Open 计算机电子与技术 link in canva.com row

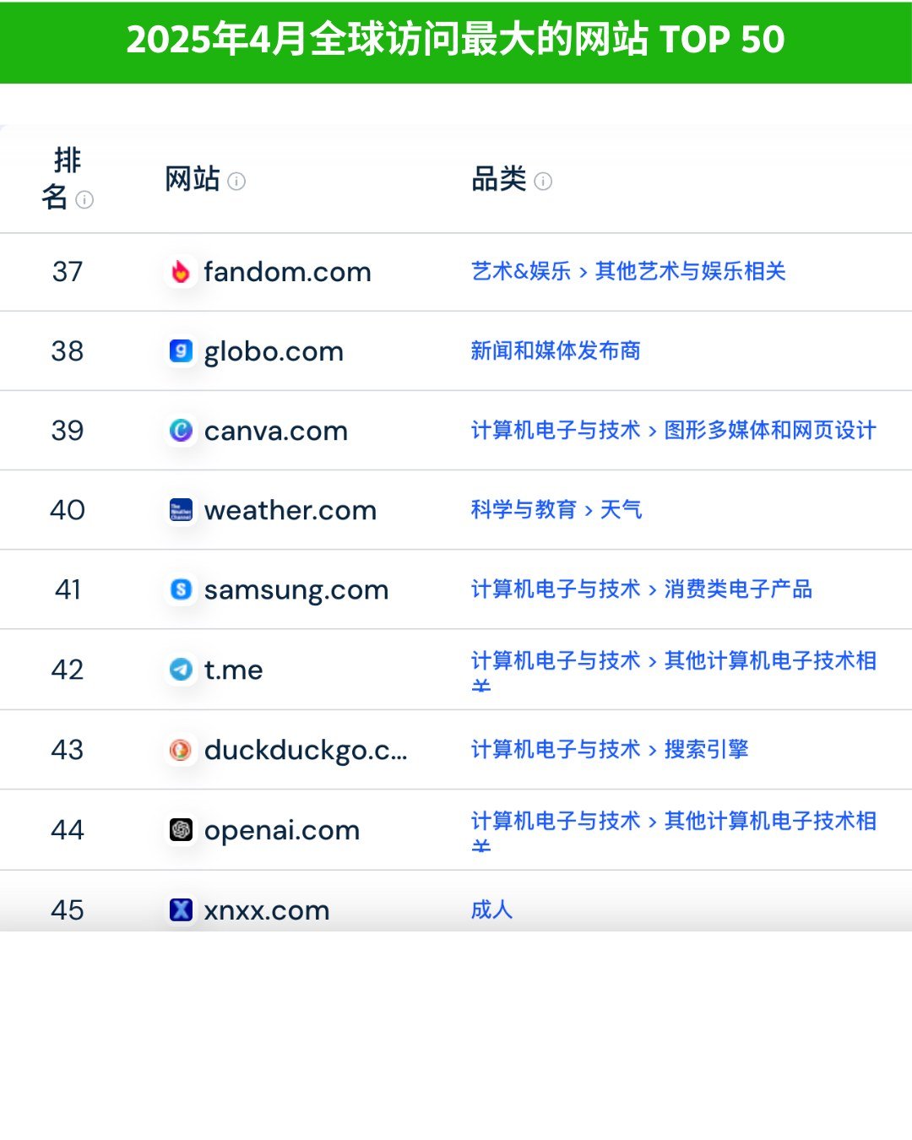(556, 430)
